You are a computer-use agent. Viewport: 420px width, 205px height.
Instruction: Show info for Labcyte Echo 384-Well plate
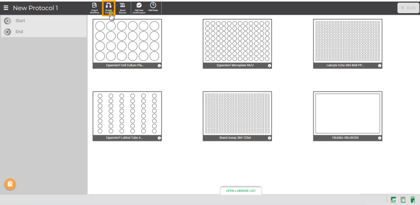380,66
